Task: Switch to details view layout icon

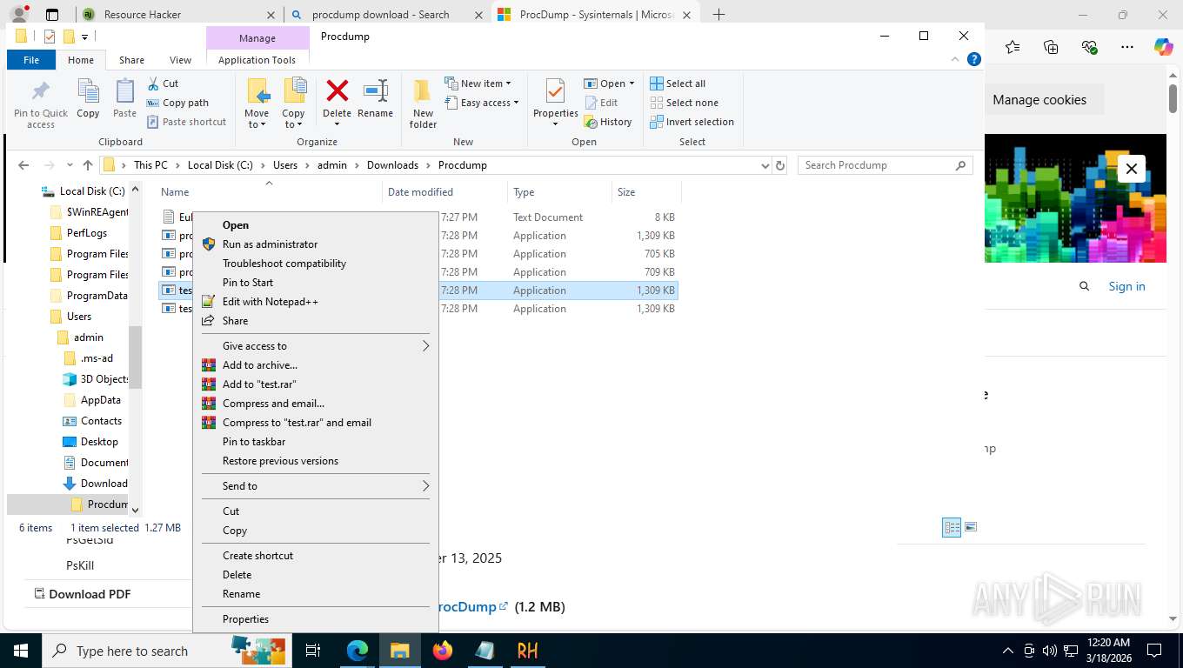Action: tap(952, 527)
